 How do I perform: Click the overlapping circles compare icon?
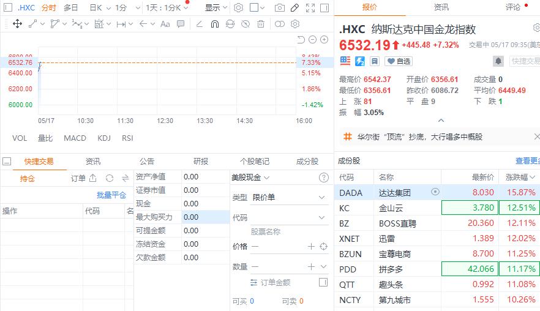(280, 24)
